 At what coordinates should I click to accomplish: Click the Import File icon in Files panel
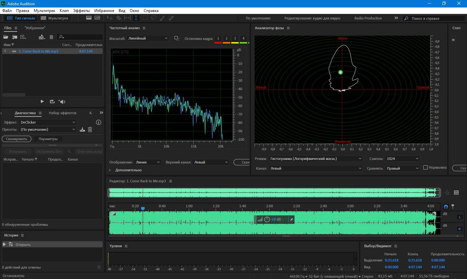point(14,37)
